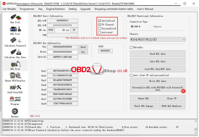Click the Save ESL data button
This screenshot has height=137, width=199.
pos(158,61)
